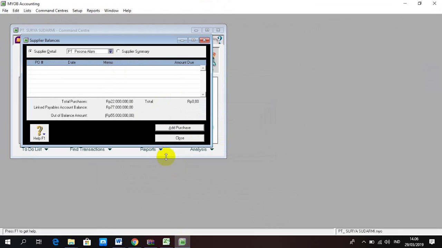Open the PT Pesona Alam supplier dropdown
Image resolution: width=442 pixels, height=248 pixels.
[x=110, y=51]
